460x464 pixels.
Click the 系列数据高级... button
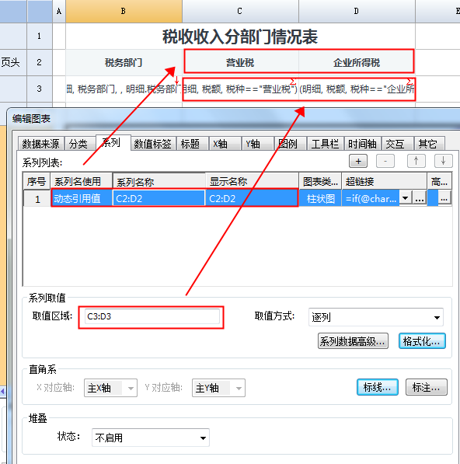point(353,341)
